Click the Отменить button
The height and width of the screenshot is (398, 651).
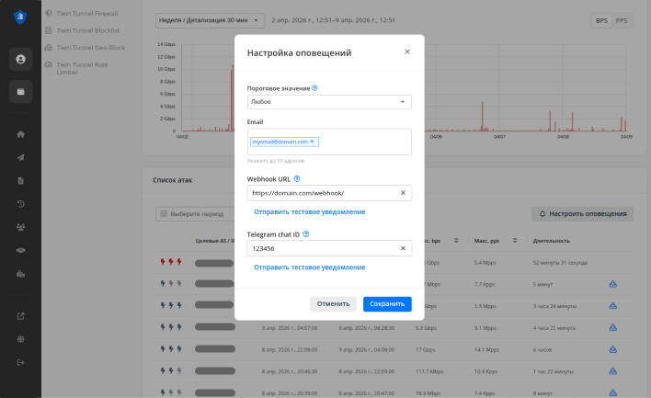point(333,303)
